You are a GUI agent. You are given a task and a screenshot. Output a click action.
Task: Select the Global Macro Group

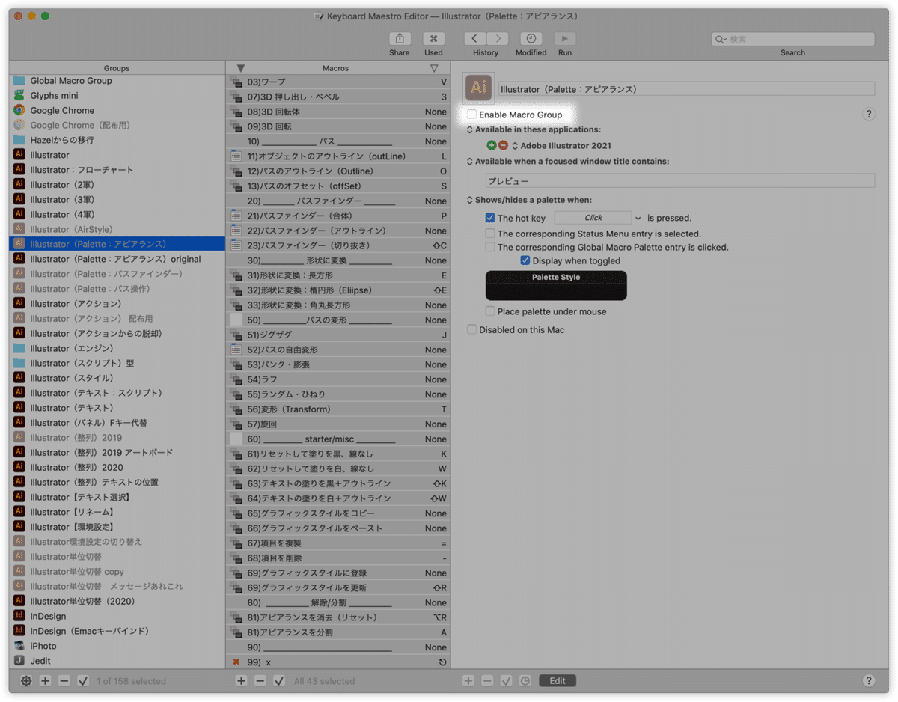117,80
